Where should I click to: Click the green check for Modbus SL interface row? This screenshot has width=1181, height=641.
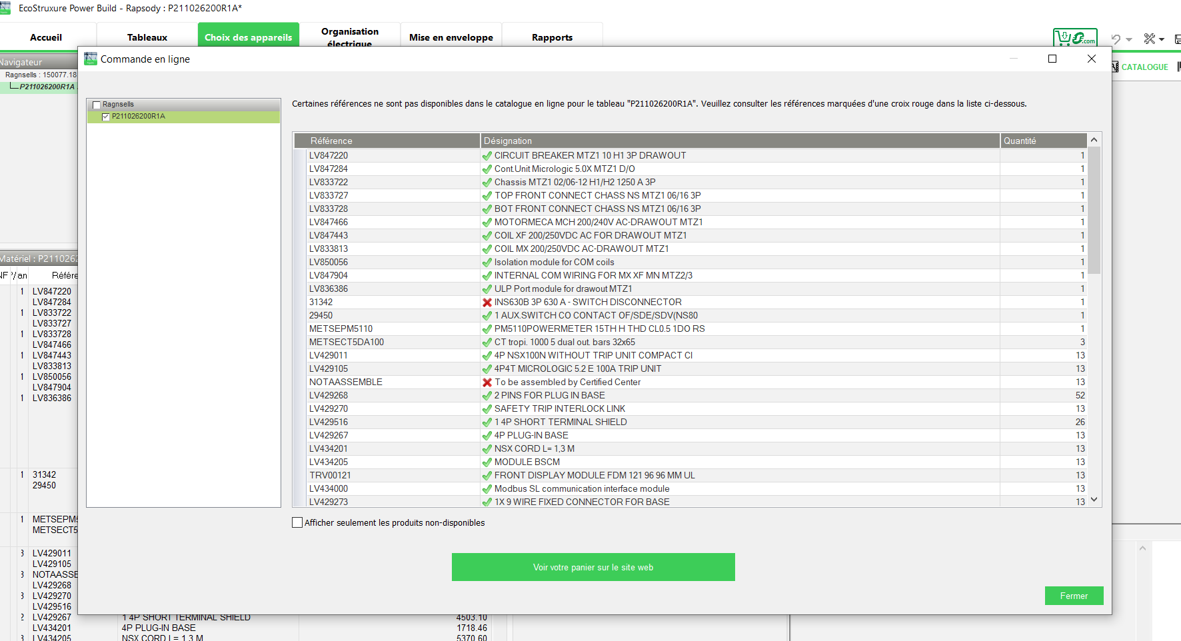click(487, 488)
